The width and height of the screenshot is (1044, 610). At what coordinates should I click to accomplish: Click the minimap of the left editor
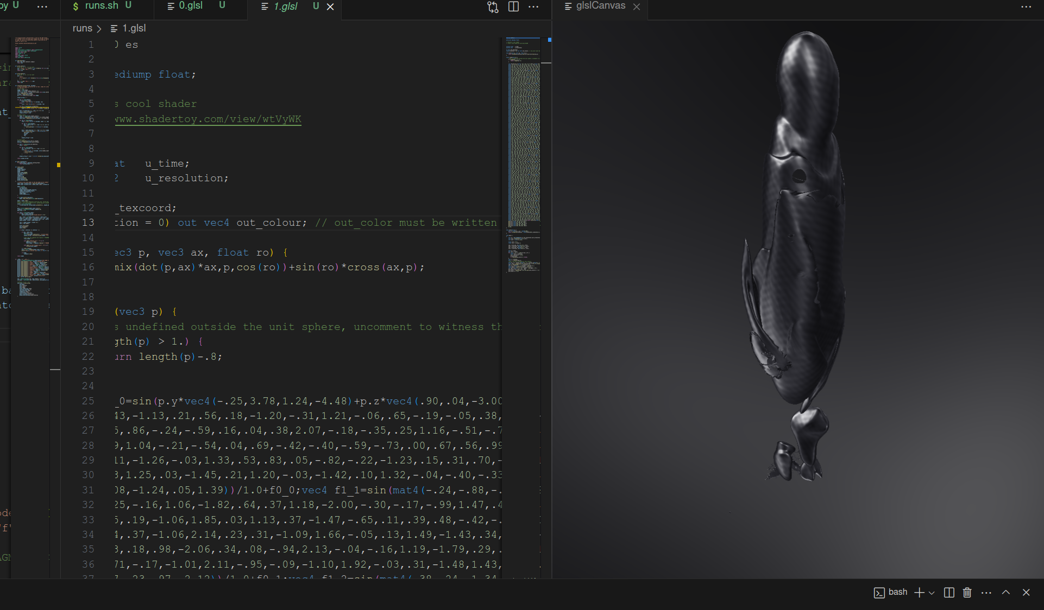coord(32,167)
